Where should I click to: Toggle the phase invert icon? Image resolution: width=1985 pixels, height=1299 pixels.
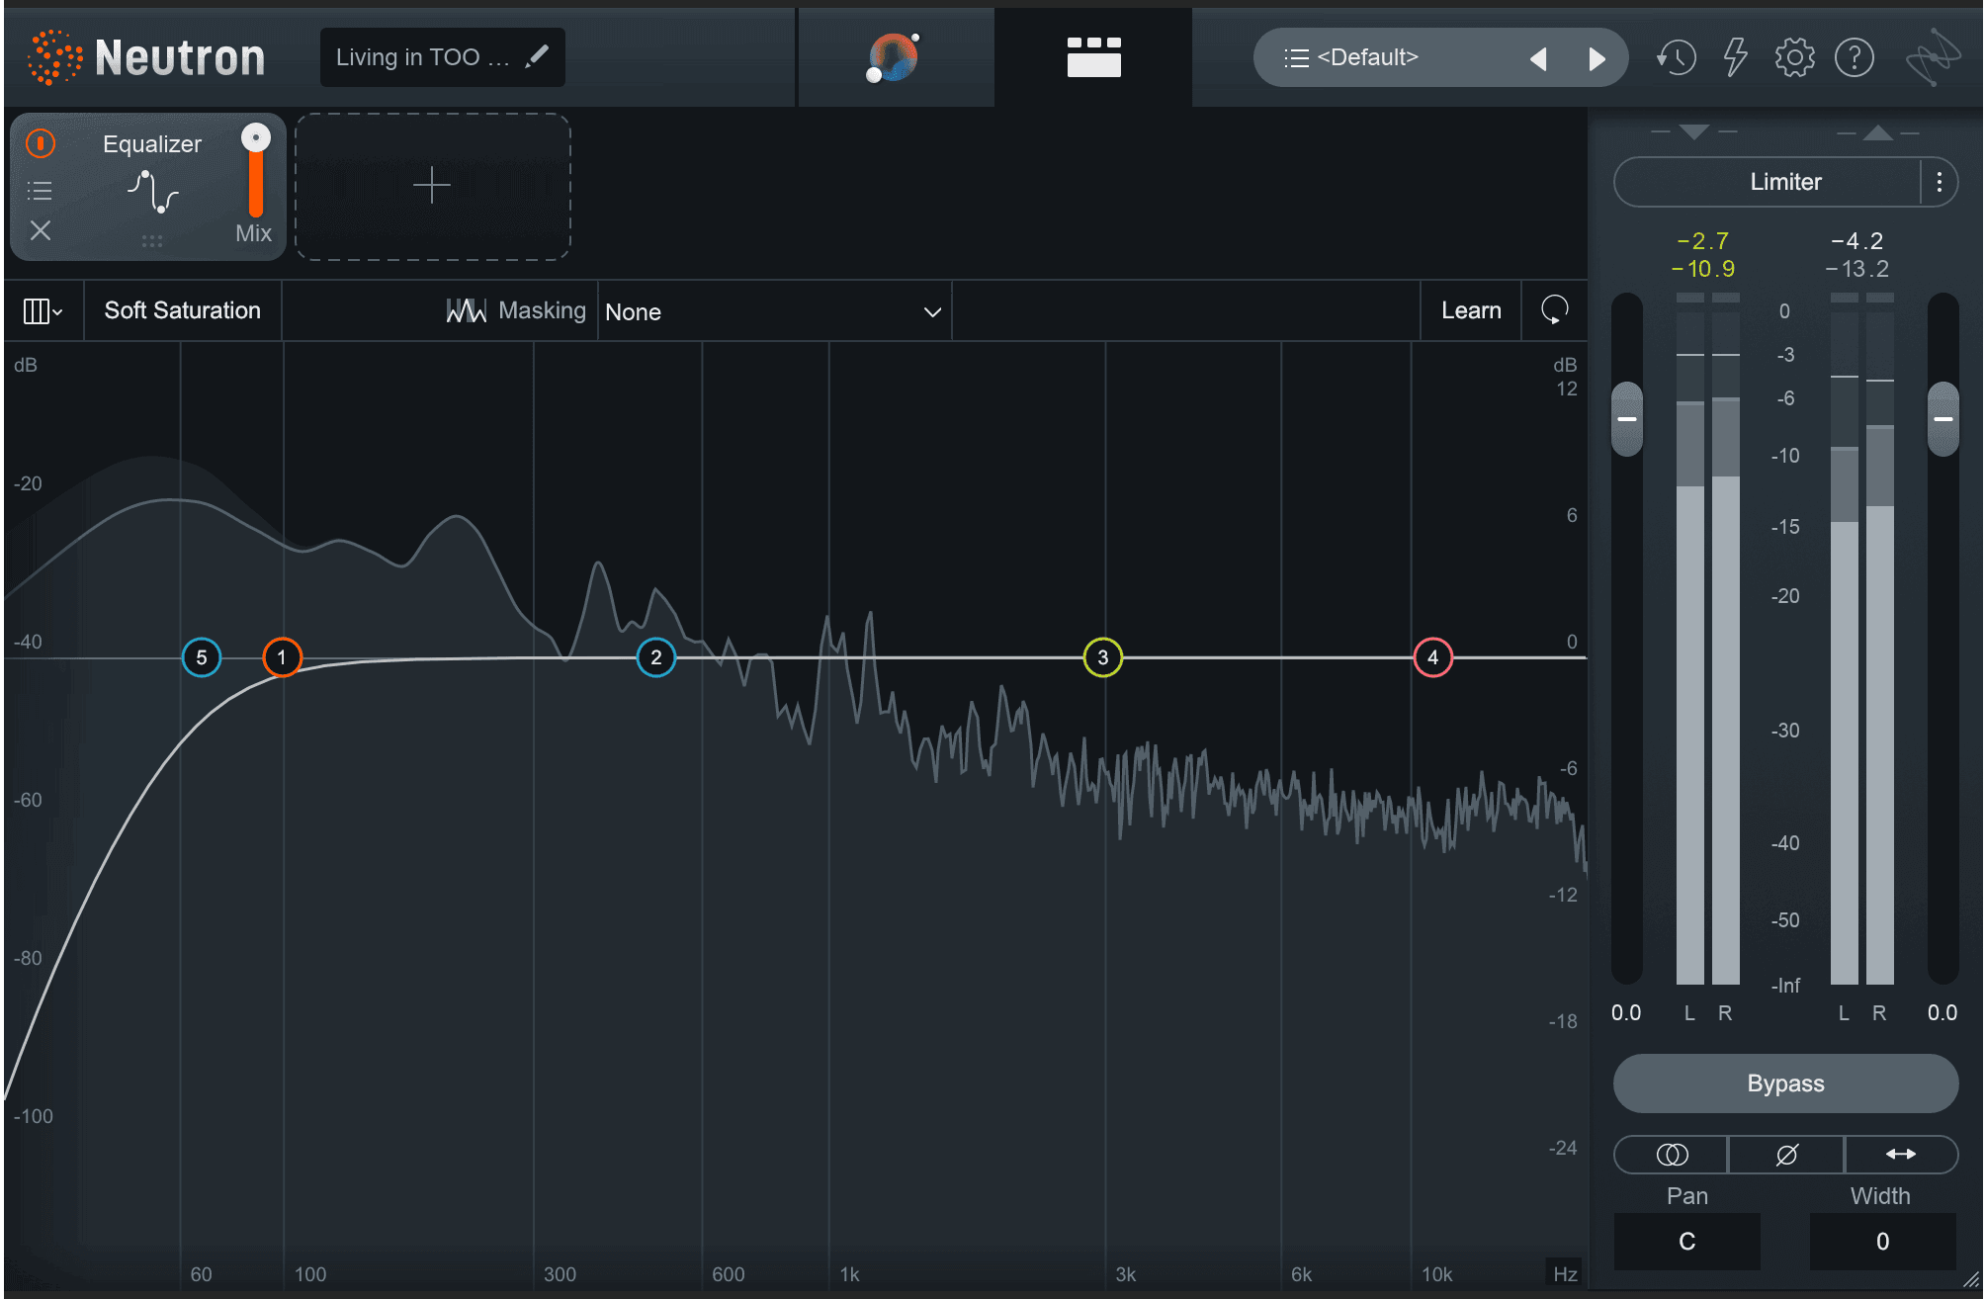1786,1155
